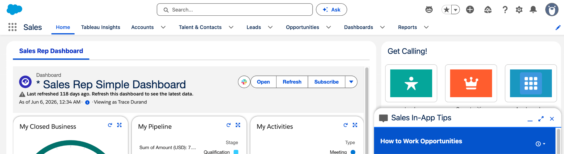Click the Favorites star icon

[x=447, y=10]
